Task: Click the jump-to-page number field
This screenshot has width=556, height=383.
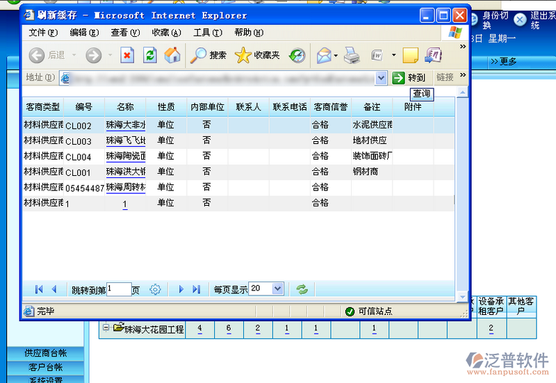Action: pyautogui.click(x=119, y=289)
